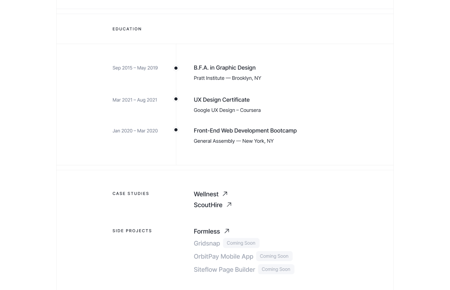The height and width of the screenshot is (290, 450).
Task: Click the Coming Soon badge beside OrbitPay Mobile App
Action: point(274,256)
